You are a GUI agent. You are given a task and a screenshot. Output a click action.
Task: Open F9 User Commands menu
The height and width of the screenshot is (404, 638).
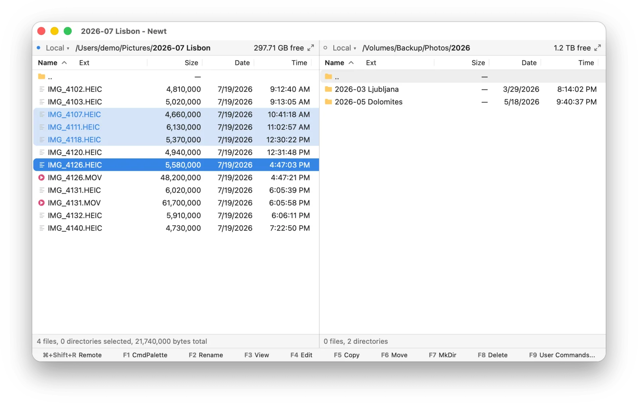click(562, 355)
